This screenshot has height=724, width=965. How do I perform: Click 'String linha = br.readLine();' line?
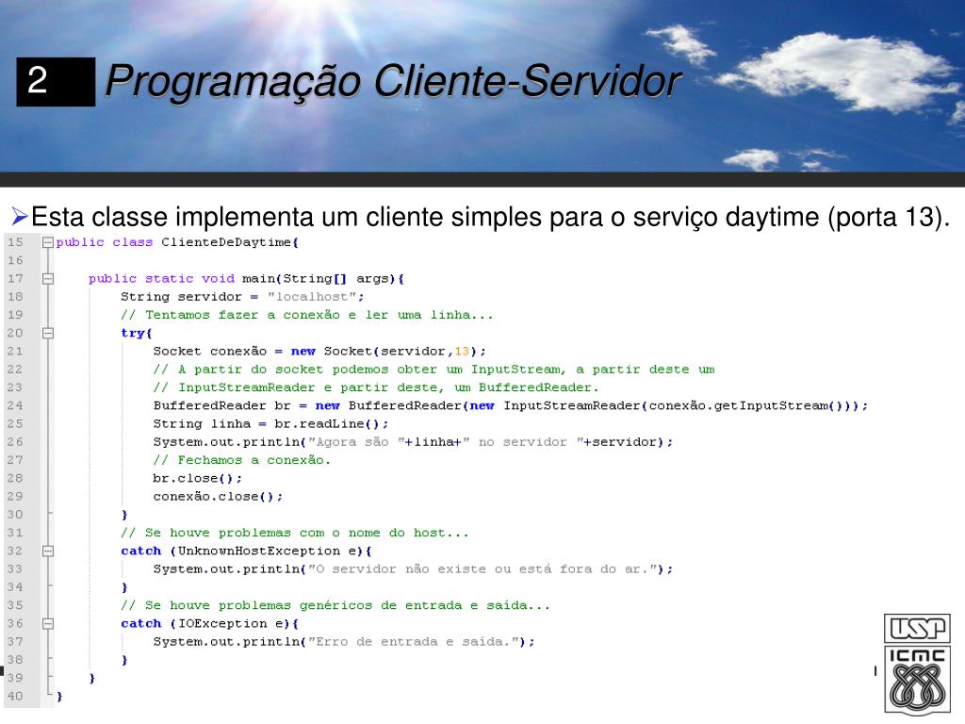270,424
